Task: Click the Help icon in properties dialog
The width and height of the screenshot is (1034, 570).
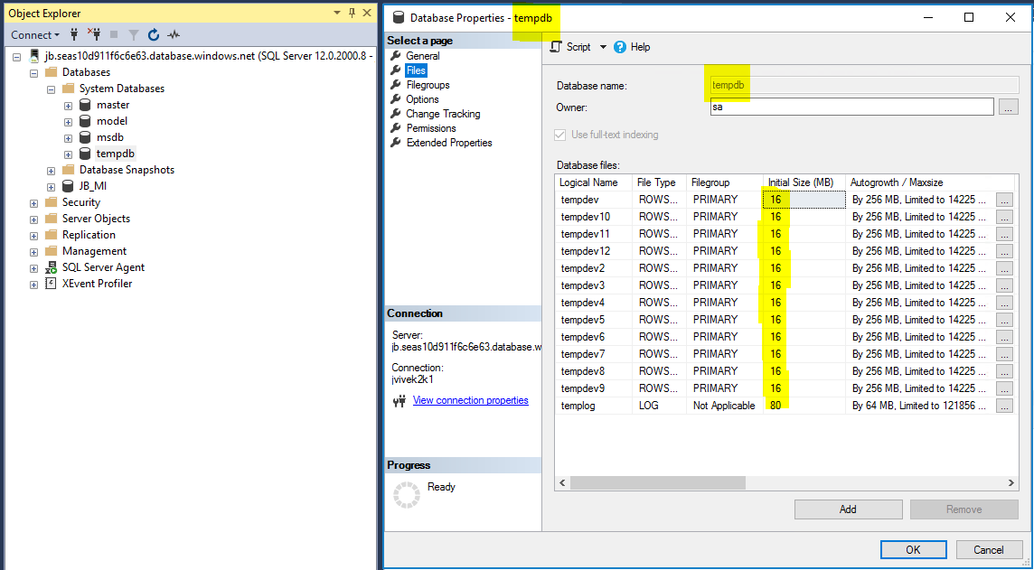Action: click(x=620, y=47)
